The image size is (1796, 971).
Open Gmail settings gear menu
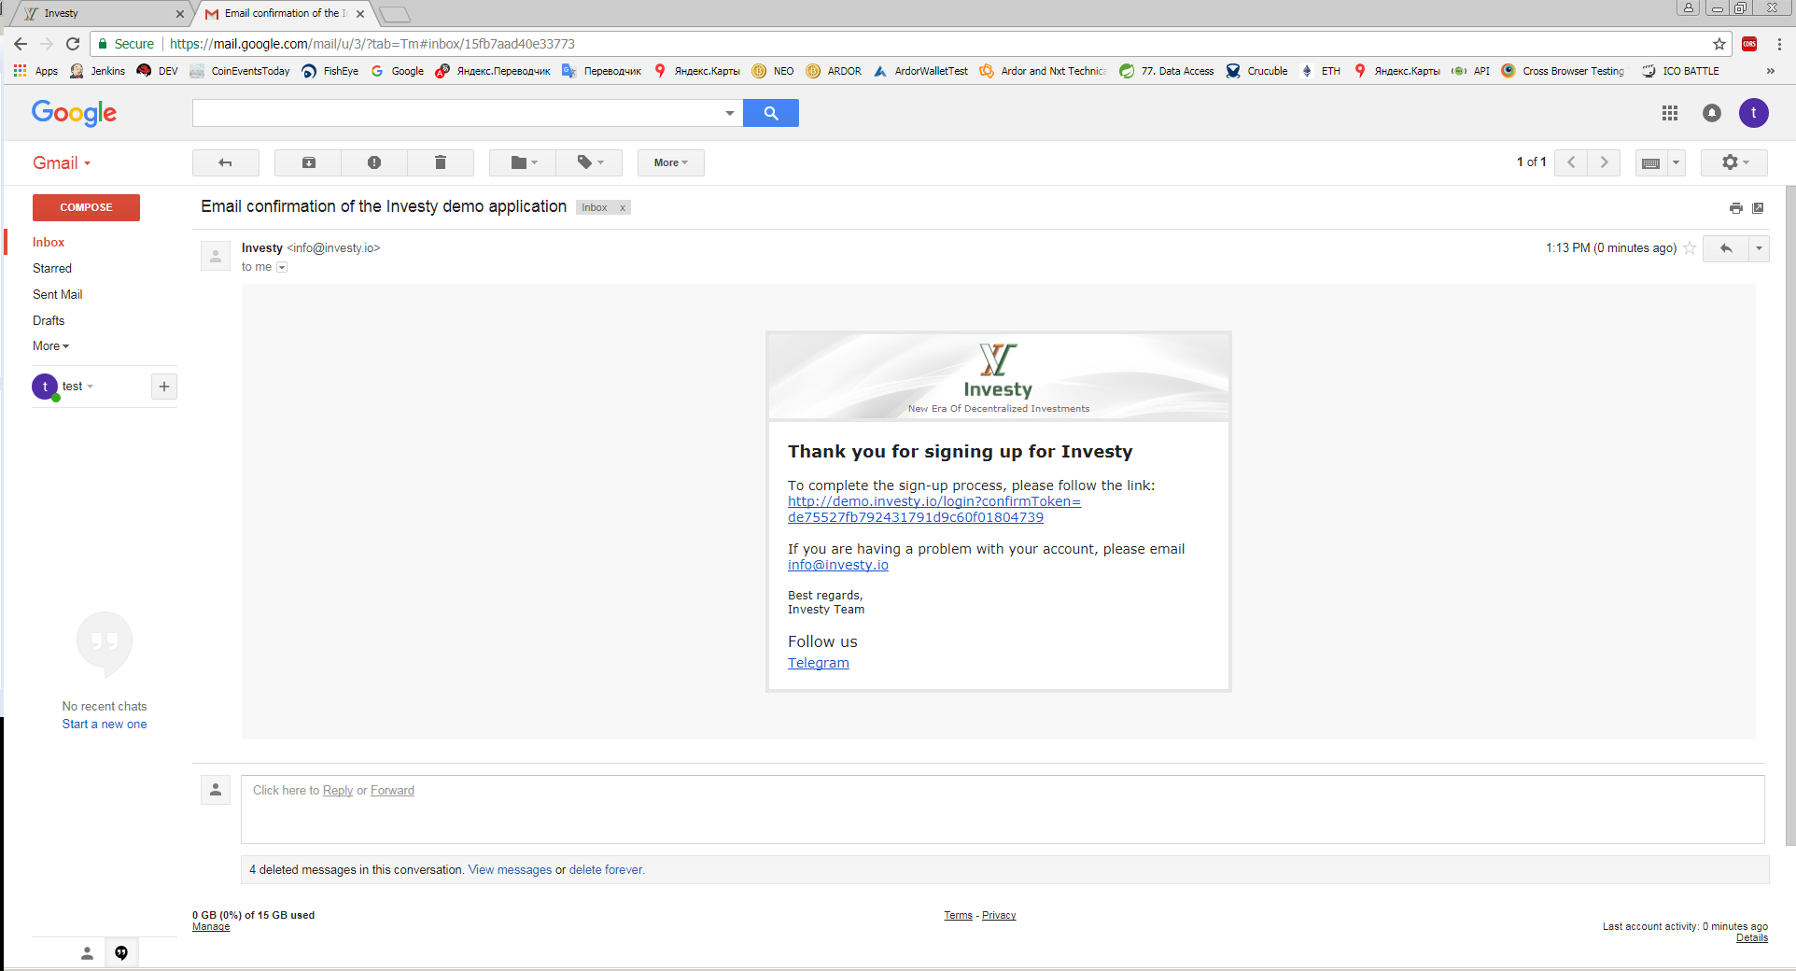[x=1734, y=162]
